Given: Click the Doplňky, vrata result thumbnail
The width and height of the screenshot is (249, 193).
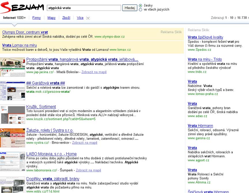Looking at the screenshot, I should pos(13,185).
